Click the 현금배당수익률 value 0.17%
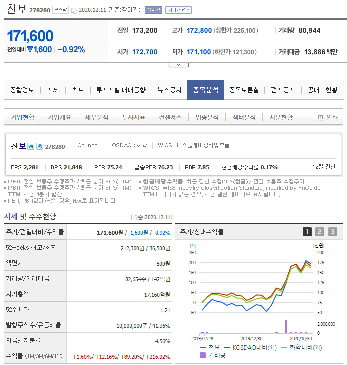347x365 pixels. pos(269,167)
